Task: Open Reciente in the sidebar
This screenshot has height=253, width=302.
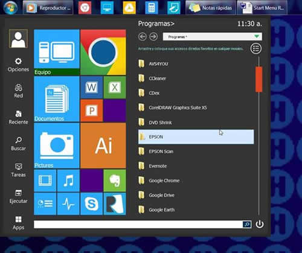Action: (x=18, y=118)
